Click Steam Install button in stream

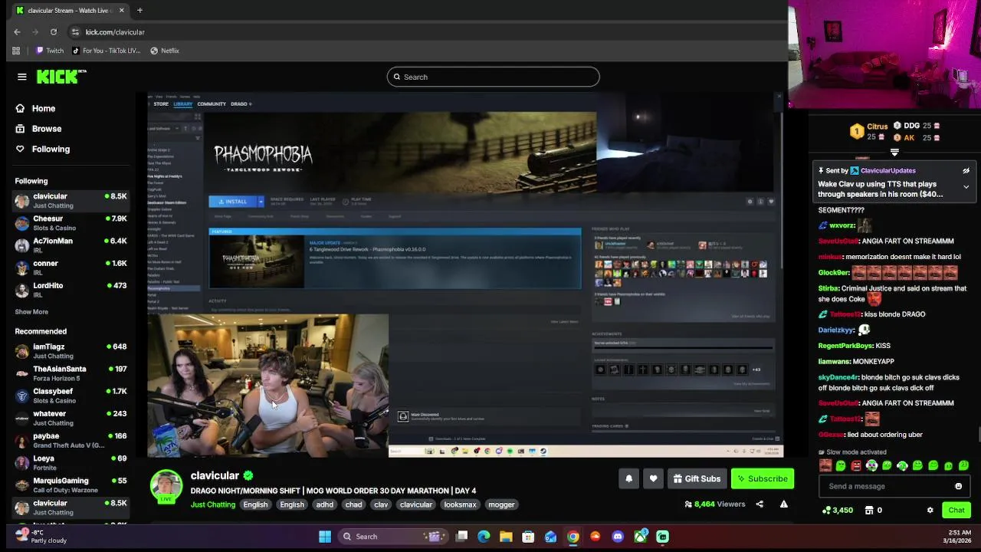coord(233,202)
